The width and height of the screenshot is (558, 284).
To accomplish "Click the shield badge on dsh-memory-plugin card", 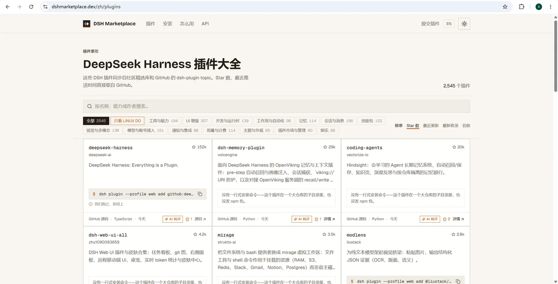I will pyautogui.click(x=318, y=219).
